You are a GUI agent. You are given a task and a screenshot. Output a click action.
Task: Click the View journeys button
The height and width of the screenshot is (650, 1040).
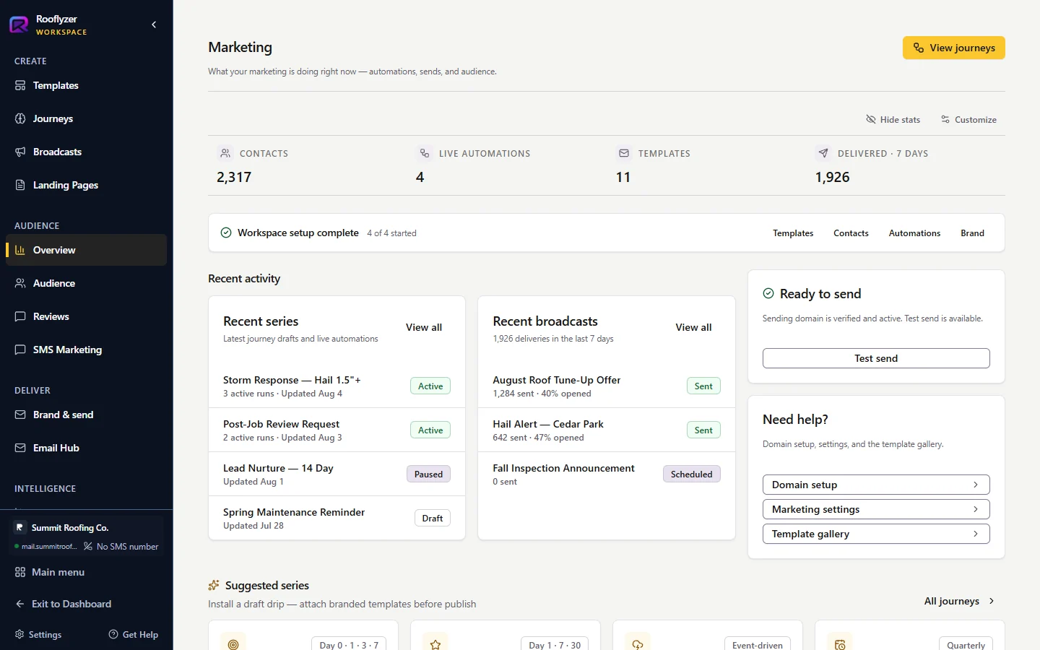coord(953,48)
